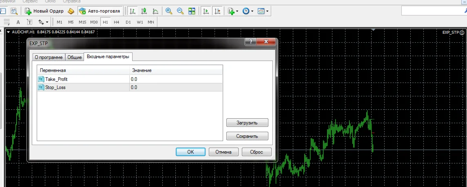Screen dimensions: 467x187
Task: Confirm the dialog with OK
Action: click(x=190, y=152)
